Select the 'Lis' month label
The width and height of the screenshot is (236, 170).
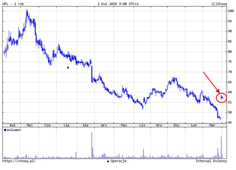tap(142, 125)
